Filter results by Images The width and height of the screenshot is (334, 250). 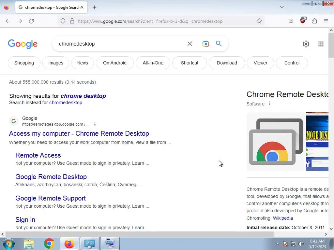click(56, 63)
